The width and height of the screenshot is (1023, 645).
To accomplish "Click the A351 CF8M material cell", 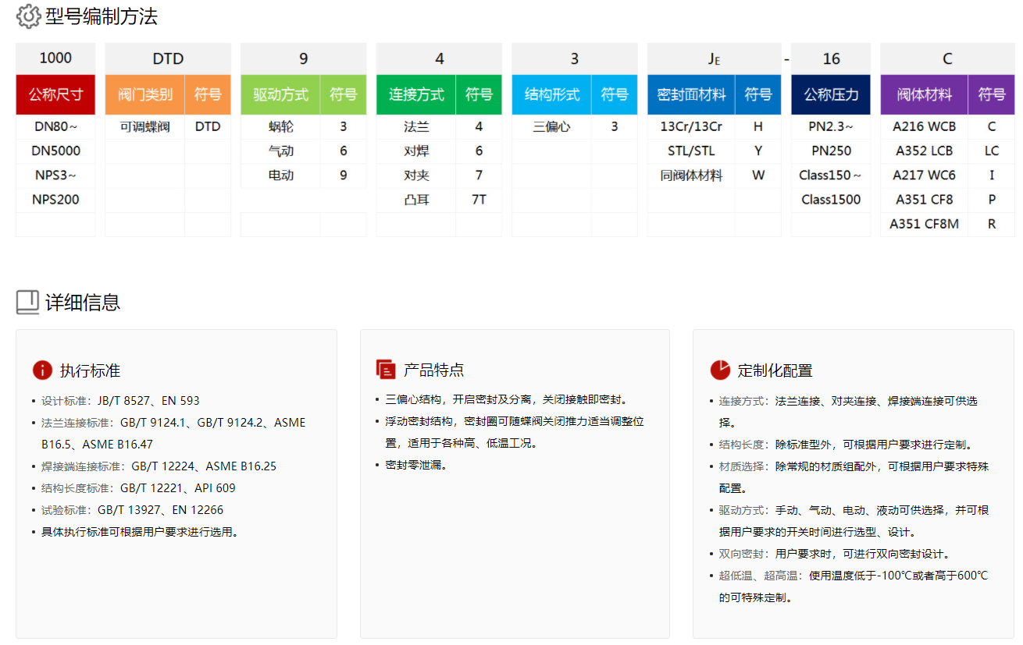I will pyautogui.click(x=924, y=225).
